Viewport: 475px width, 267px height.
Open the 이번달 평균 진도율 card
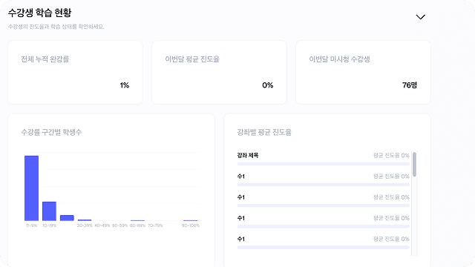pos(219,73)
